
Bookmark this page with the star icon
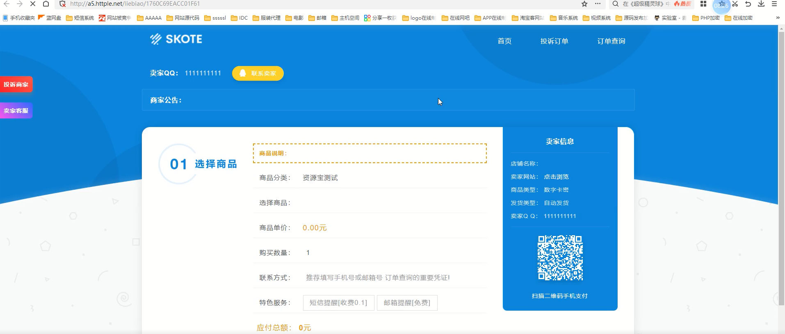pyautogui.click(x=584, y=4)
